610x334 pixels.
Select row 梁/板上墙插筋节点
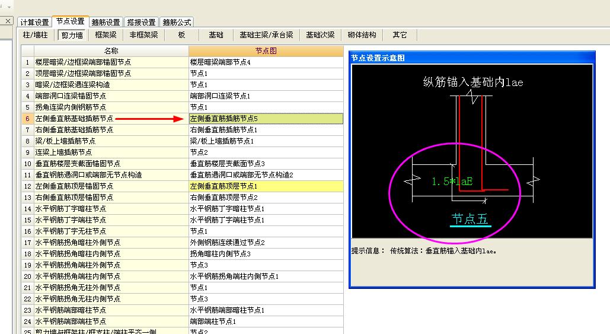pos(111,141)
